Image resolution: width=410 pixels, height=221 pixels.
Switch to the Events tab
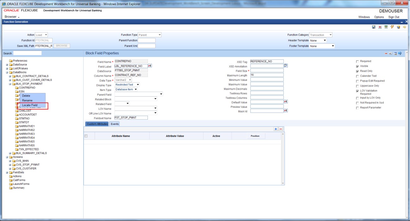tap(115, 124)
